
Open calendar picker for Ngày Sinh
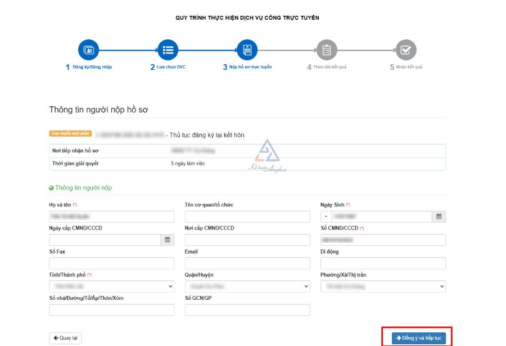pos(439,217)
